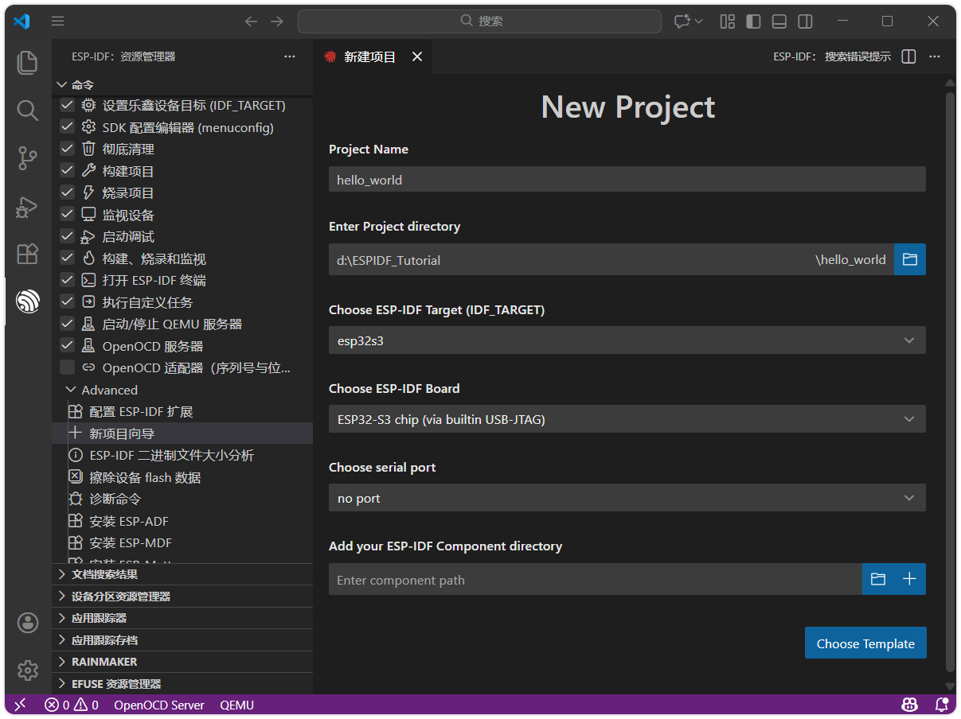This screenshot has width=961, height=719.
Task: Select 新项目向导 in the Advanced list
Action: pos(122,433)
